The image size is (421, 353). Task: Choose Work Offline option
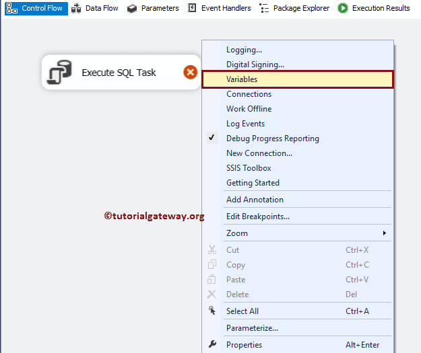(x=249, y=109)
